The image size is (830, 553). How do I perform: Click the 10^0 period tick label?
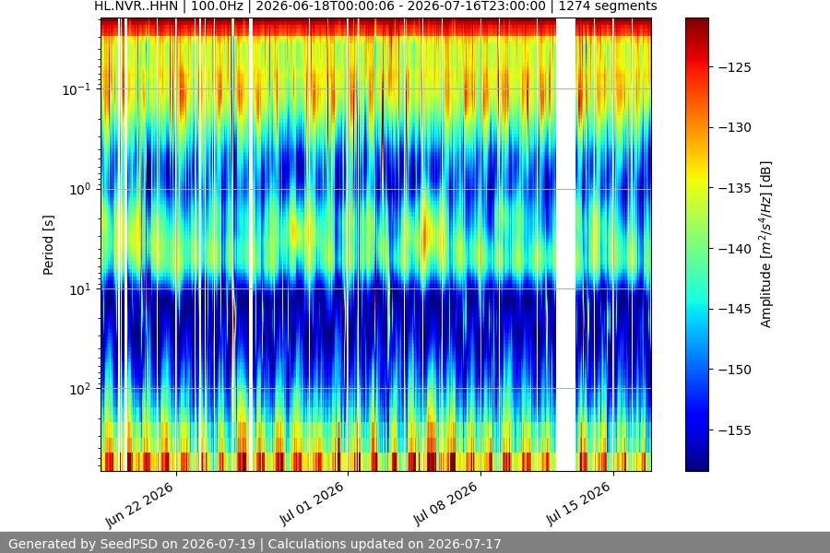79,189
